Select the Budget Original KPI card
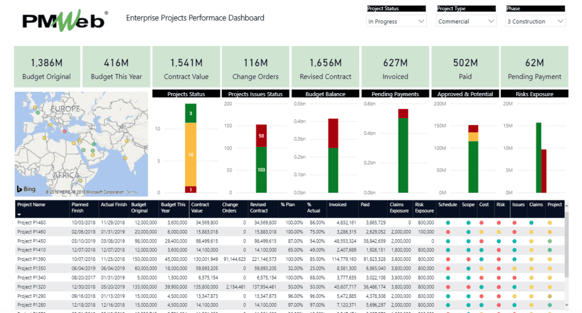The height and width of the screenshot is (313, 582). pyautogui.click(x=47, y=67)
